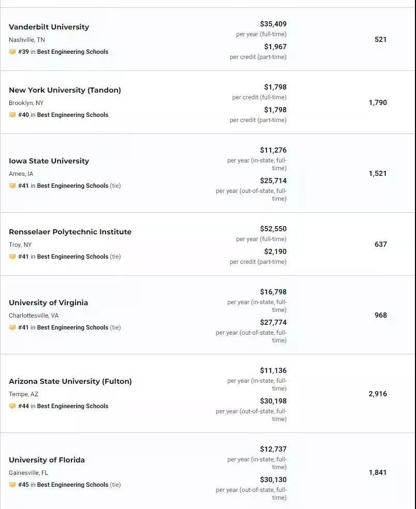Click Best Engineering Schools link under Gainesville, FL
Image resolution: width=416 pixels, height=509 pixels.
[72, 485]
